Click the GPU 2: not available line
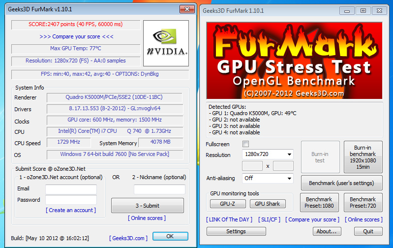The height and width of the screenshot is (248, 393). [x=234, y=120]
